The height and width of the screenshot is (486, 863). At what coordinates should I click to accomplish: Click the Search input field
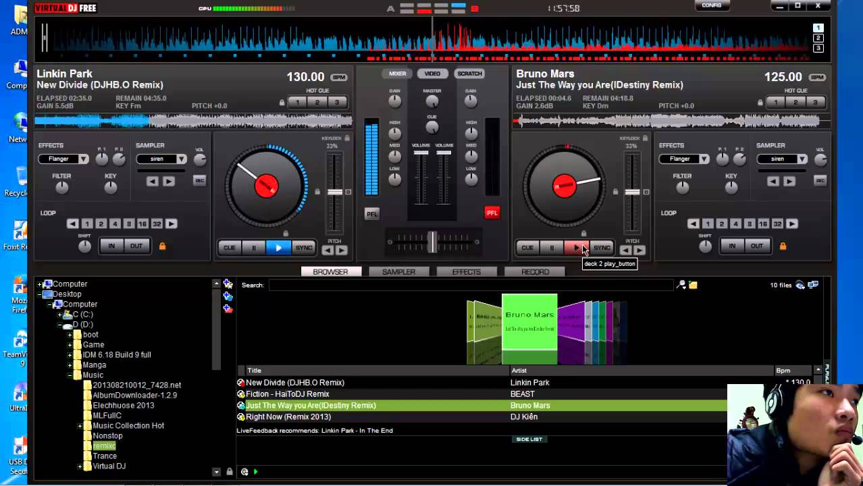tap(471, 285)
